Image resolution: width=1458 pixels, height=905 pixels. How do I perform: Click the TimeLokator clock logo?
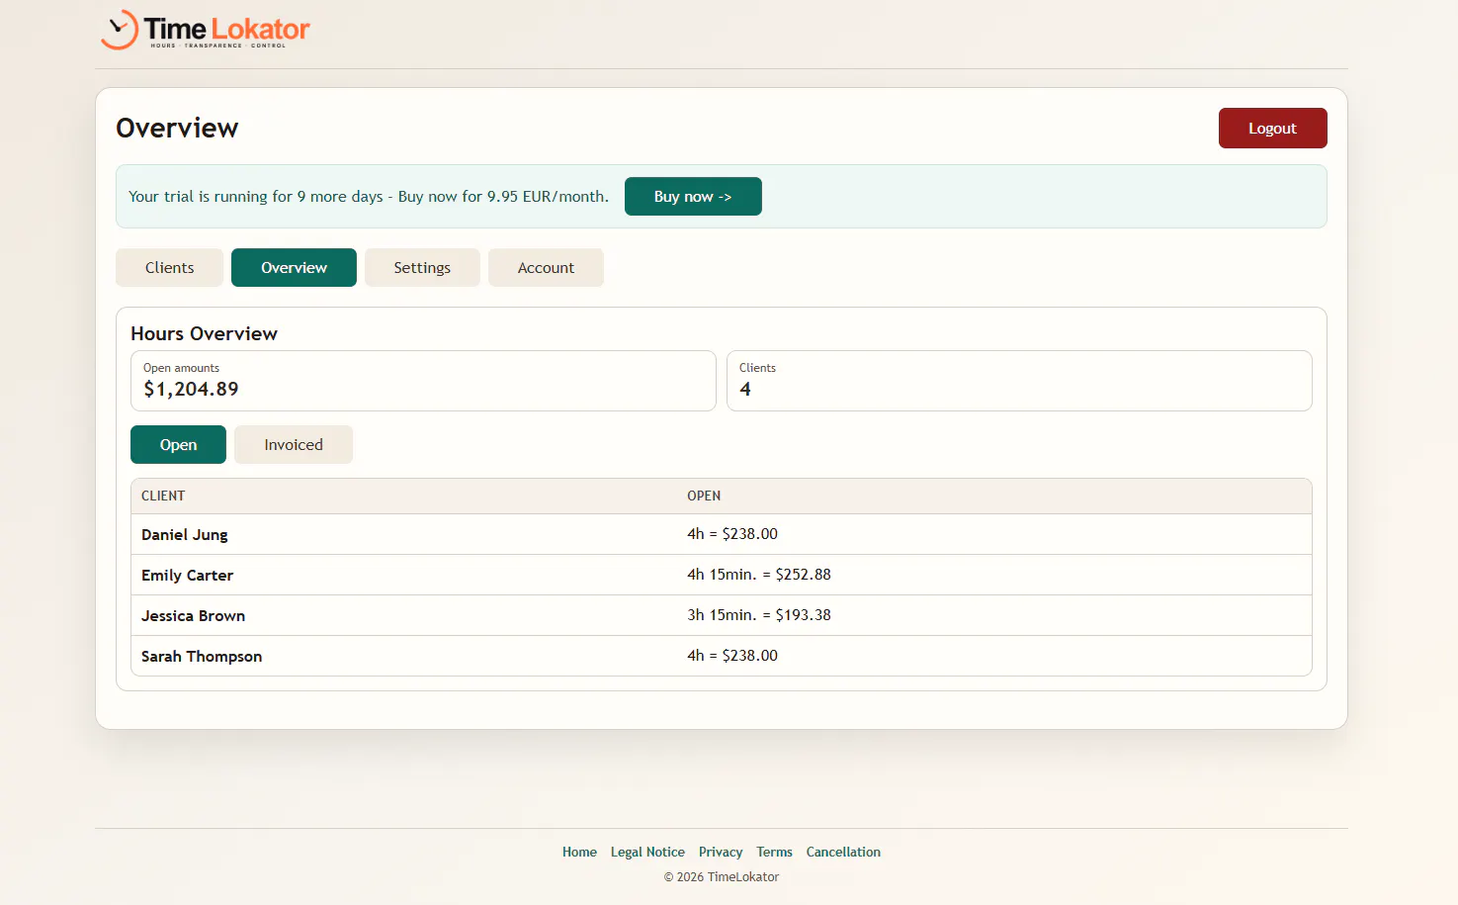coord(205,30)
